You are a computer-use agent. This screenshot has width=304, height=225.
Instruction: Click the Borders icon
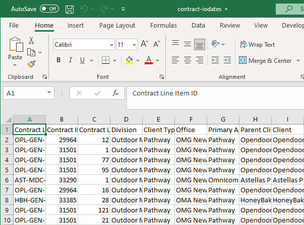tap(105, 60)
